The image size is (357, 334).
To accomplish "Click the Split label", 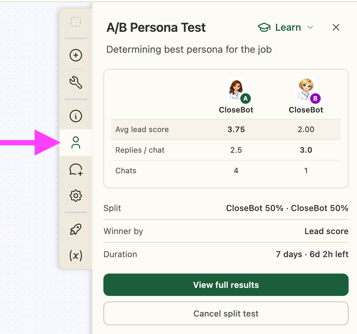I will (x=112, y=208).
